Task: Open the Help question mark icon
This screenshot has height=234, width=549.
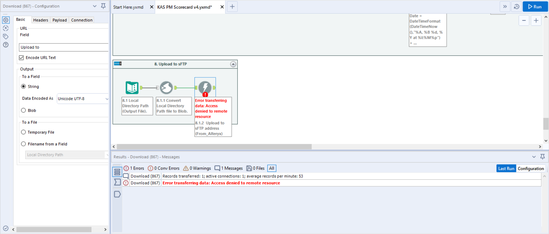Action: click(6, 45)
